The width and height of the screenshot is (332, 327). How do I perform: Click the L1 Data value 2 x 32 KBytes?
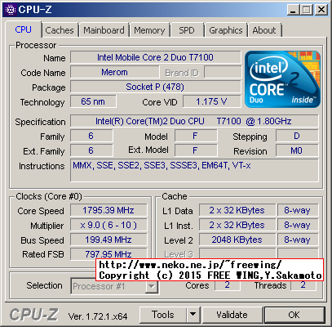tap(237, 210)
